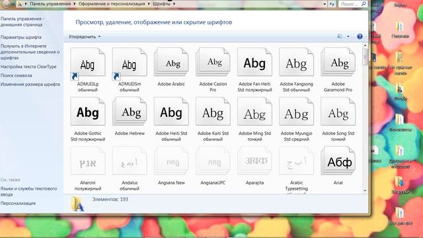Select Adobe Kaiti Std обычный font
Image resolution: width=423 pixels, height=238 pixels.
213,112
